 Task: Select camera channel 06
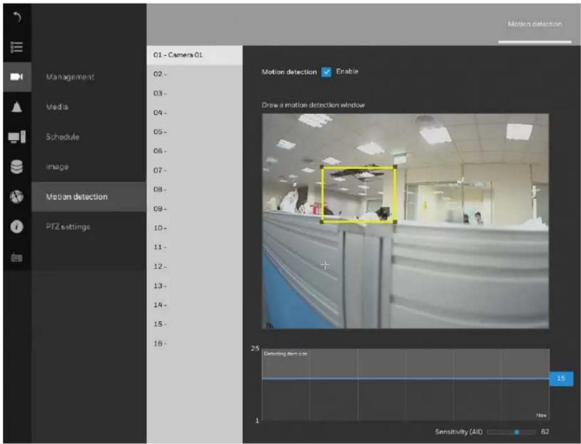[x=195, y=151]
